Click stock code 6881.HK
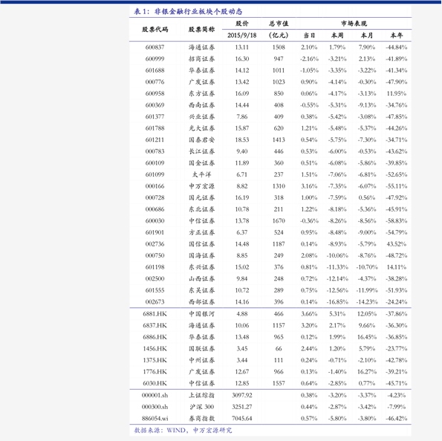This screenshot has height=441, width=442. click(155, 313)
